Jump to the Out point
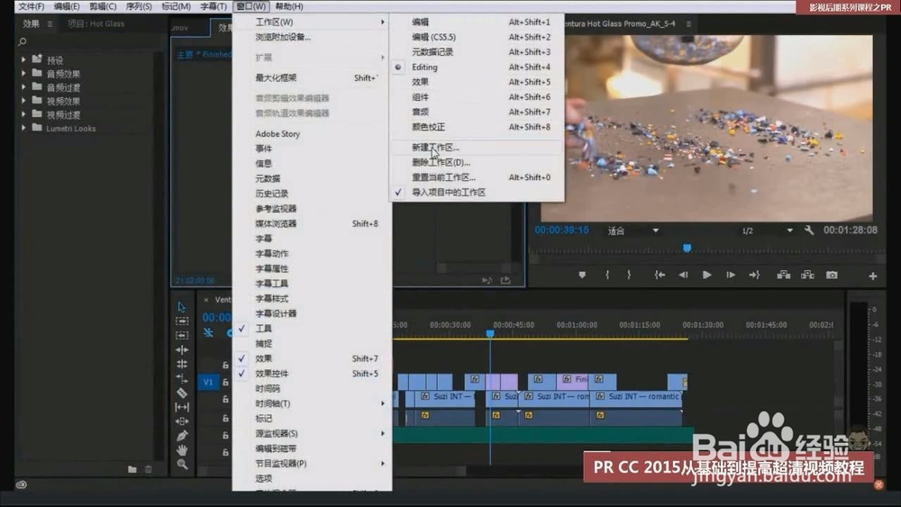 click(x=754, y=276)
